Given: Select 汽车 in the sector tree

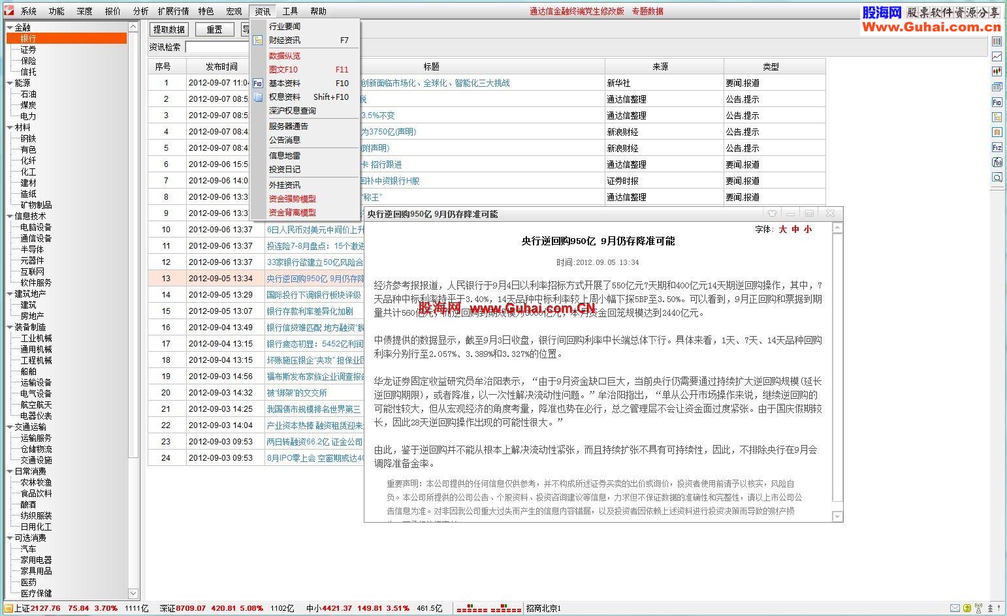Looking at the screenshot, I should [28, 549].
